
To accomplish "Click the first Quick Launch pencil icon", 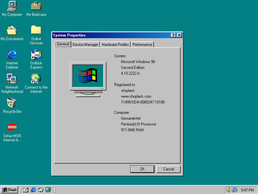I will 26,190.
